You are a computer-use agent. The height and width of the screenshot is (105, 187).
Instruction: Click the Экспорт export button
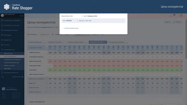pyautogui.click(x=177, y=22)
